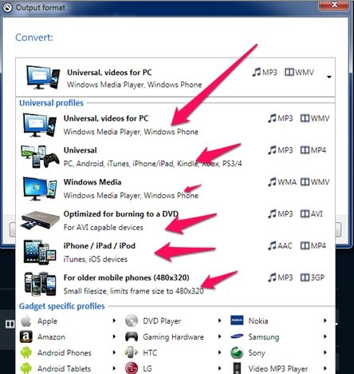Expand the Gaming Hardware submenu arrow
Screen dimensions: 354x374
coord(219,336)
